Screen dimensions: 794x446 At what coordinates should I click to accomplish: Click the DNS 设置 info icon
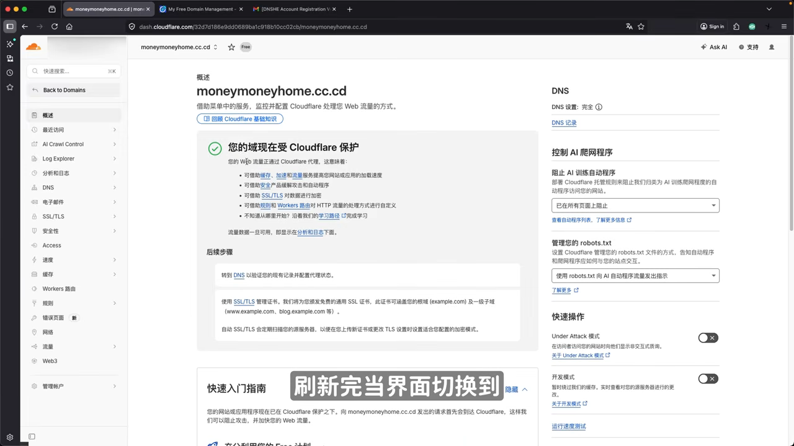click(599, 107)
